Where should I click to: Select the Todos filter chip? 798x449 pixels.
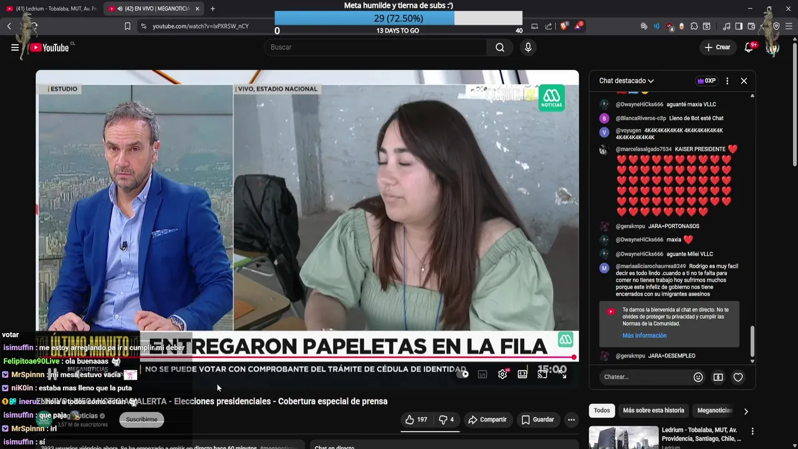602,410
